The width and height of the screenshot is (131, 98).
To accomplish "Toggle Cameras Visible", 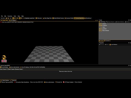I will 69,18.
